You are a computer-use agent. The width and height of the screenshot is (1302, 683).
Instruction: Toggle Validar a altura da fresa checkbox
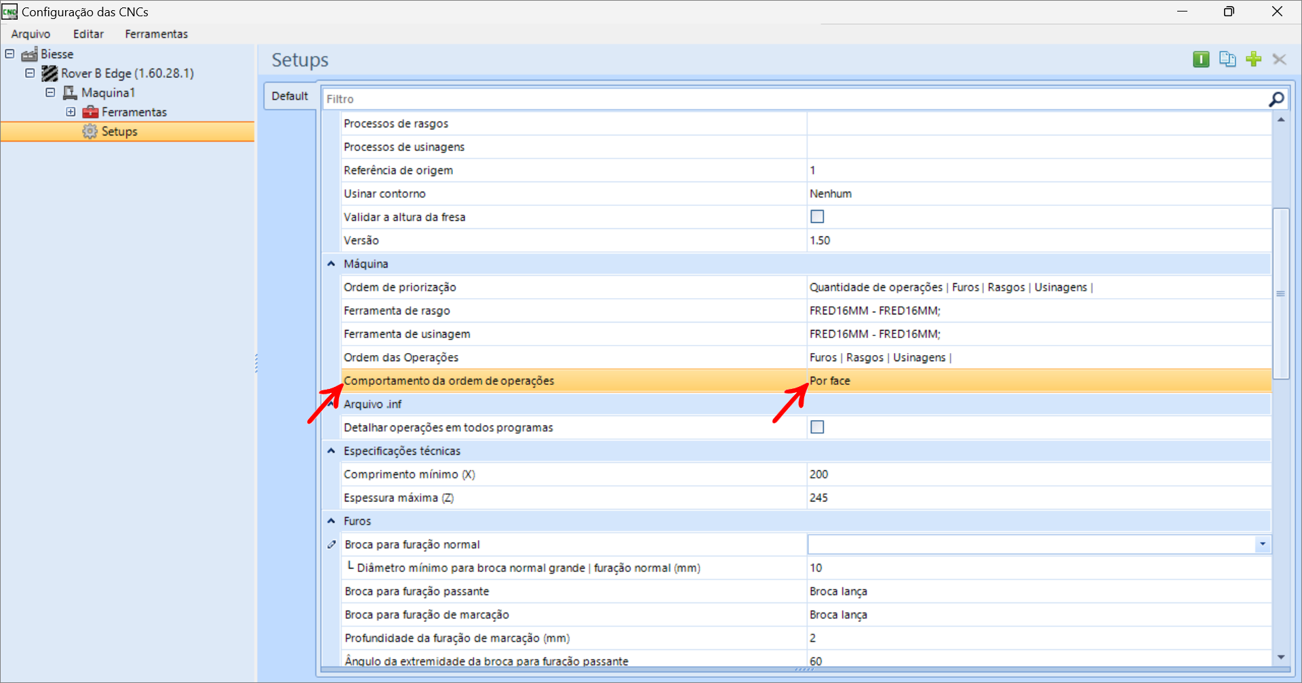pos(817,217)
